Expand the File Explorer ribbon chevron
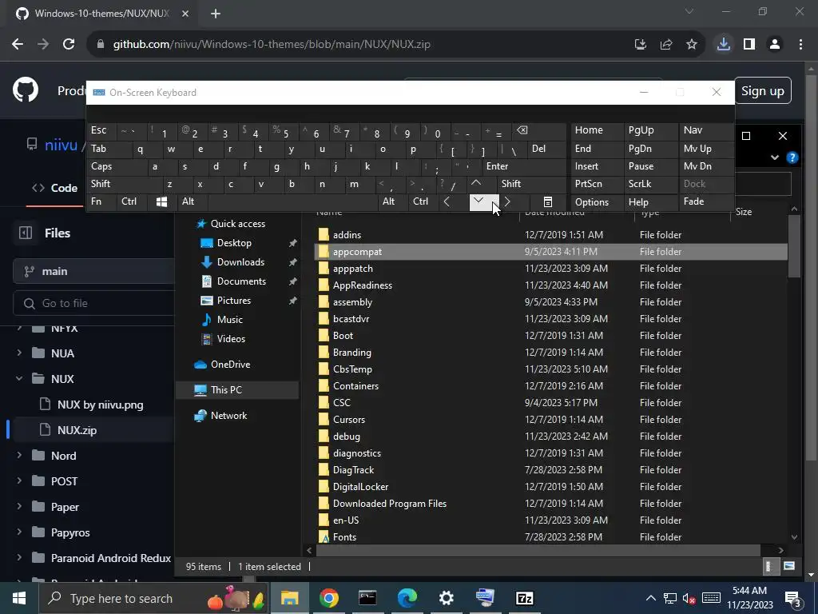This screenshot has width=818, height=614. (775, 157)
